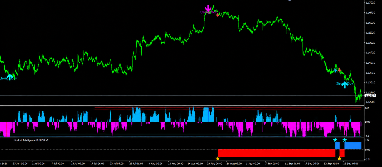The height and width of the screenshot is (167, 382).
Task: Click the 17 Sep 06:00 time label
Action: click(x=311, y=163)
